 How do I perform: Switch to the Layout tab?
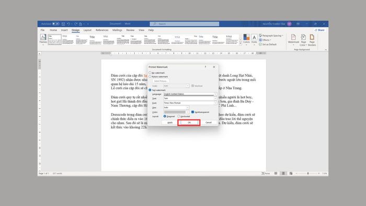point(87,30)
